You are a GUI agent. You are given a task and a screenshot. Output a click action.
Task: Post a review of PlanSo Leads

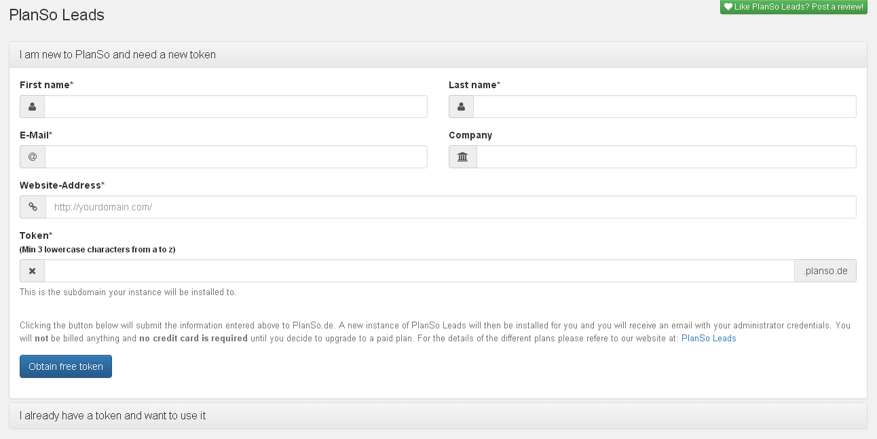pyautogui.click(x=794, y=7)
